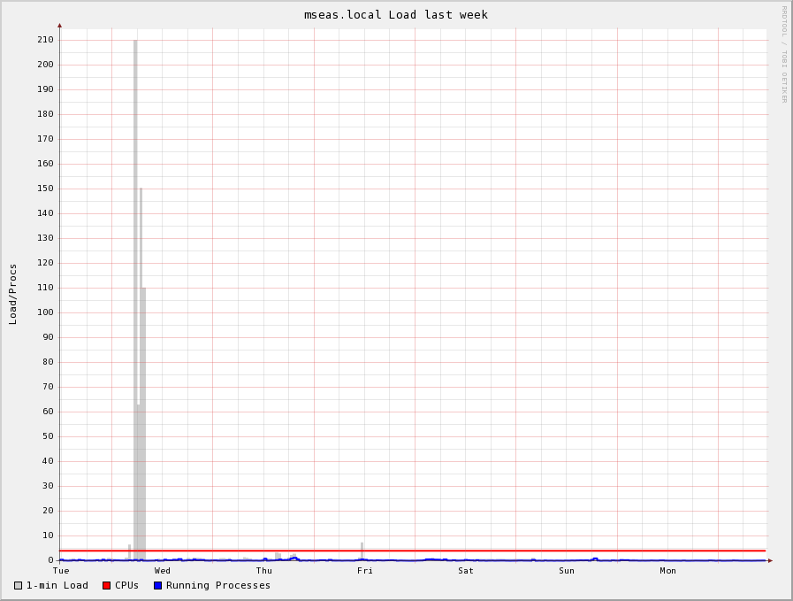The image size is (793, 601).
Task: Click the "Sat" label on the x-axis
Action: click(x=466, y=571)
